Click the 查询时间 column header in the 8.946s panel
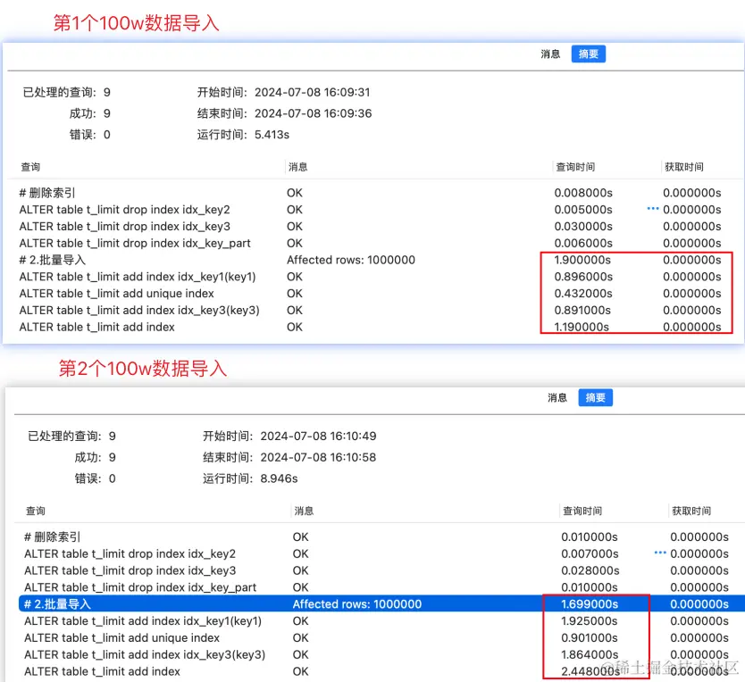The image size is (745, 682). tap(582, 511)
